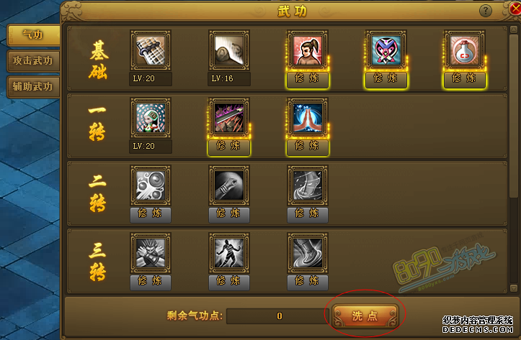This screenshot has width=521, height=340.
Task: Click the scrollbar up arrow
Action: [513, 29]
